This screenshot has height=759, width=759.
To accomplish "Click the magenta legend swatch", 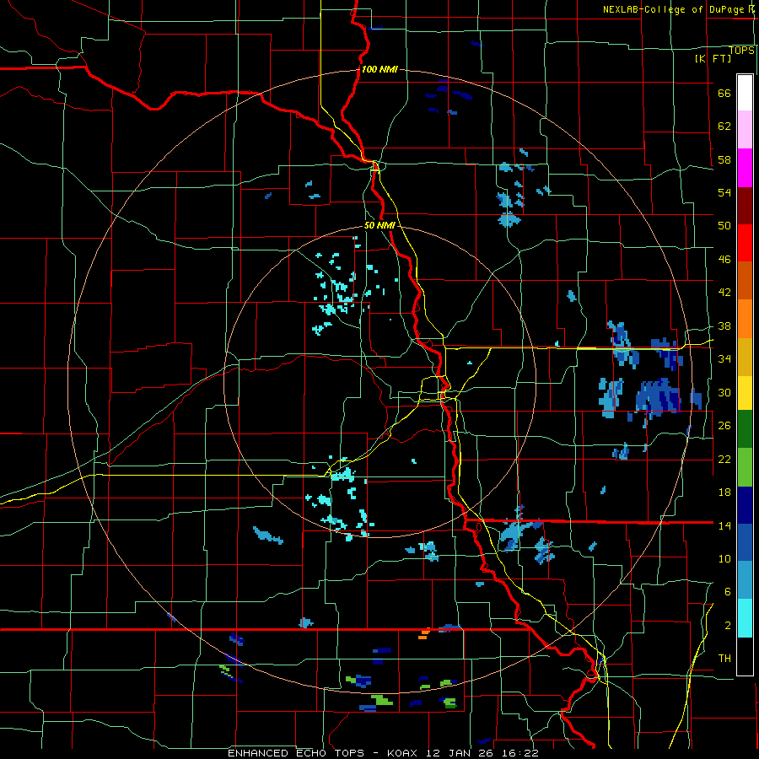I will pyautogui.click(x=745, y=167).
